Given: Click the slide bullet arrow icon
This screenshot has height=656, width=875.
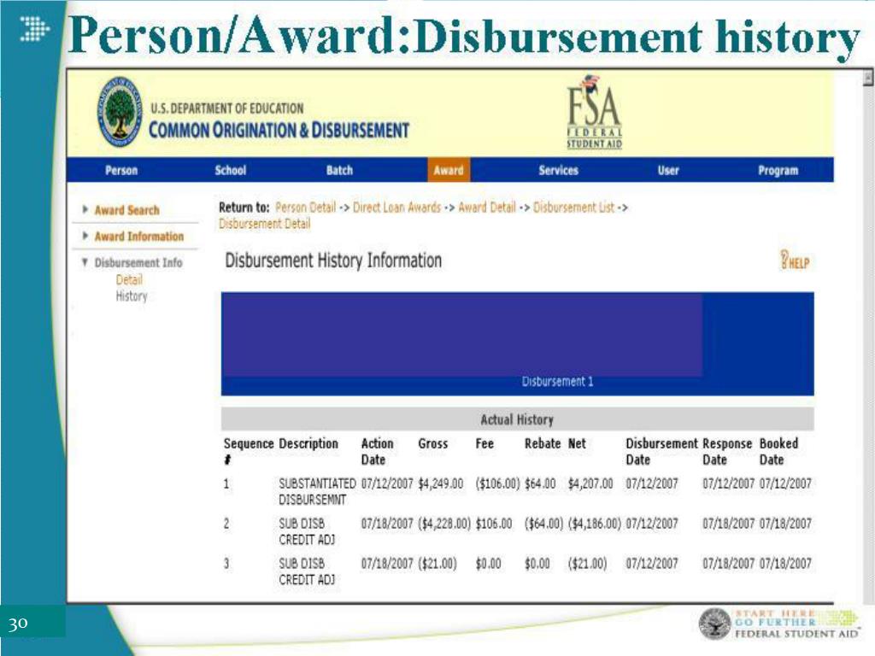Looking at the screenshot, I should (x=34, y=29).
